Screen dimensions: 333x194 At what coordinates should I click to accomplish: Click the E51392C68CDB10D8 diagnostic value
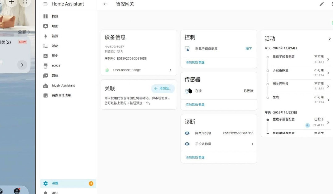click(x=238, y=133)
